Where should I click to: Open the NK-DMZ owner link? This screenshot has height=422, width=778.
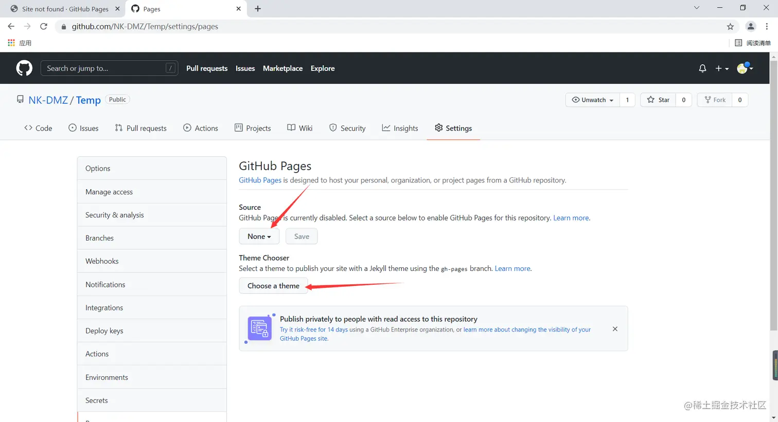pos(48,100)
